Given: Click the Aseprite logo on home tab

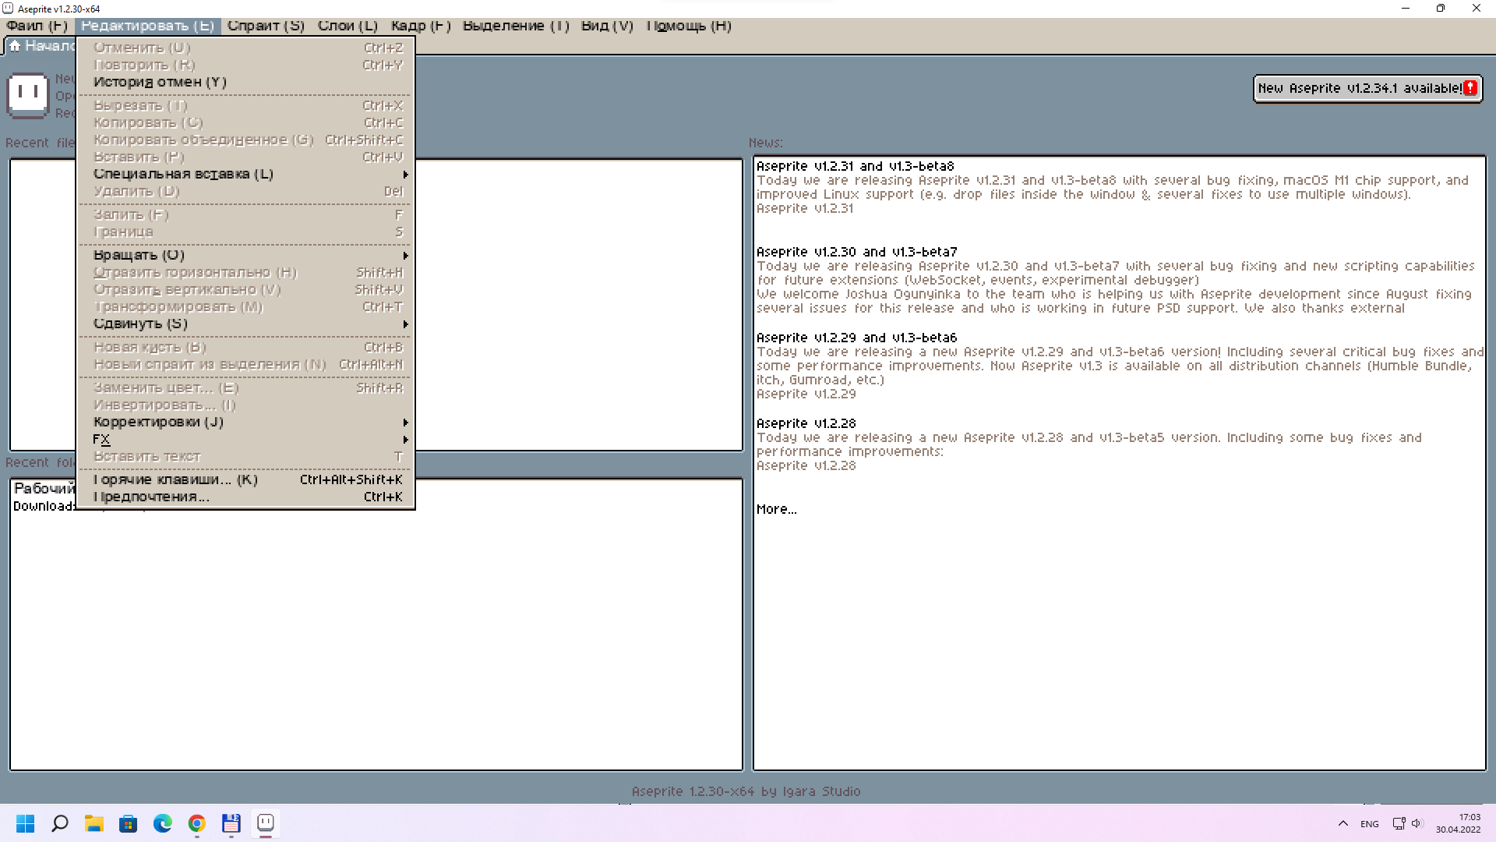Looking at the screenshot, I should click(28, 94).
